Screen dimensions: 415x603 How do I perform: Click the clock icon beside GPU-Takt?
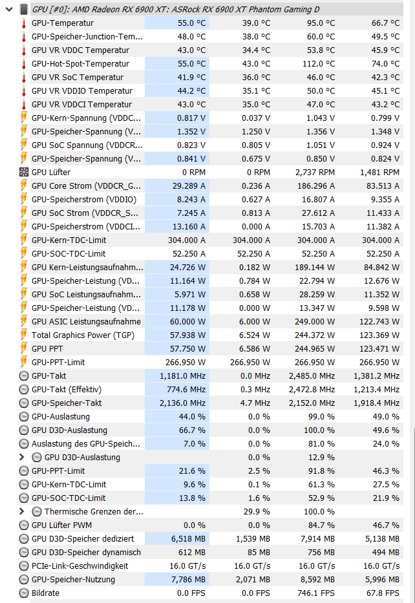coord(24,376)
